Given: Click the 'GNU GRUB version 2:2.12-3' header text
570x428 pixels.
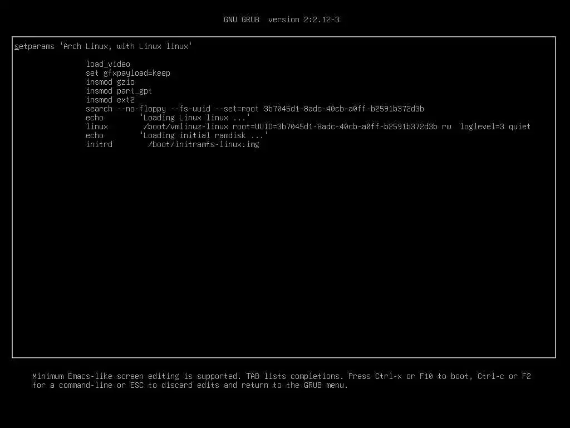Looking at the screenshot, I should (x=281, y=20).
